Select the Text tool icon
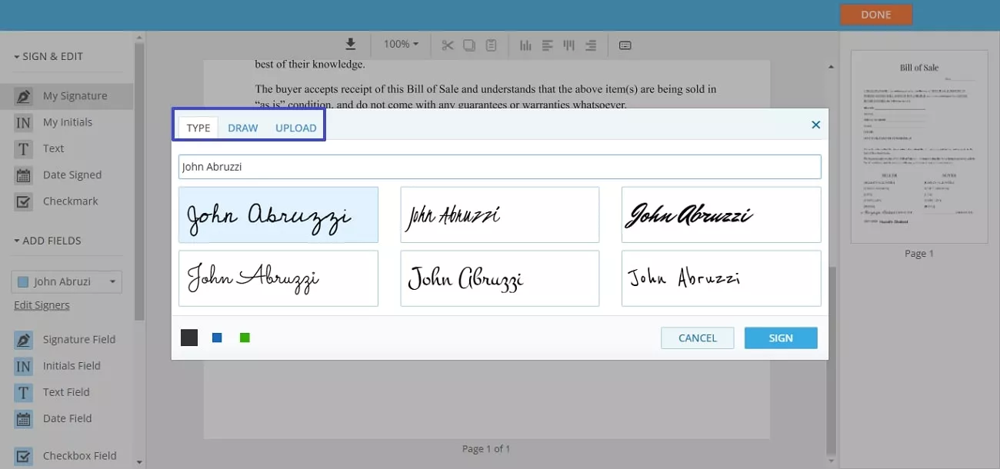Viewport: 1000px width, 469px height. (24, 148)
